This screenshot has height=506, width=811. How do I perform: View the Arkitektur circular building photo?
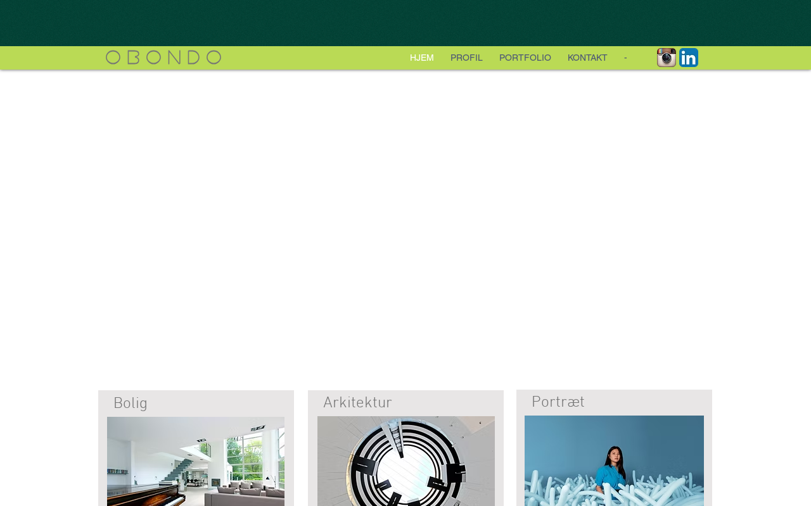click(406, 461)
